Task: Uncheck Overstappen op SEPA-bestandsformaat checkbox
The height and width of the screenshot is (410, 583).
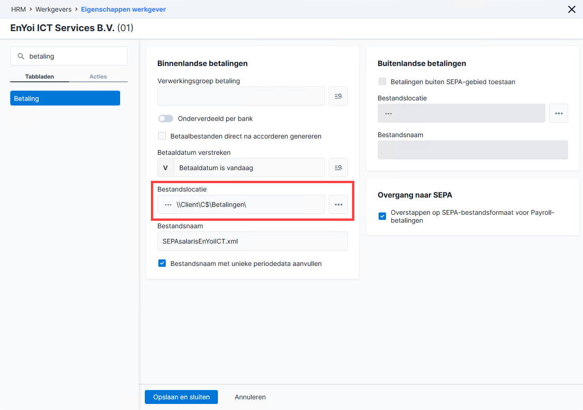Action: pyautogui.click(x=382, y=216)
